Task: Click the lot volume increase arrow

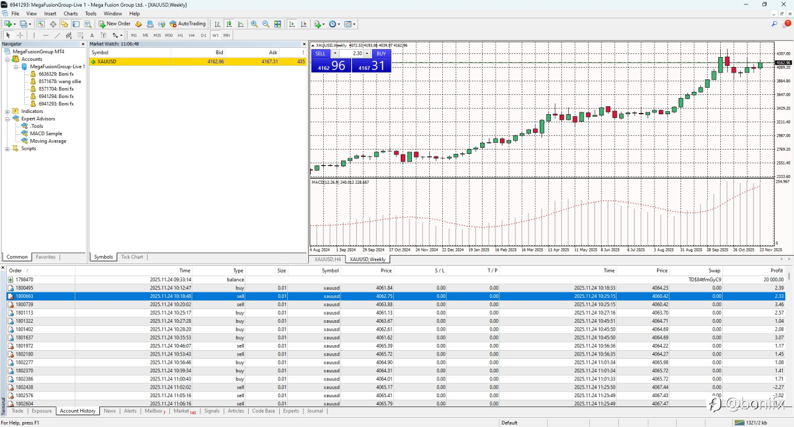Action: point(367,54)
